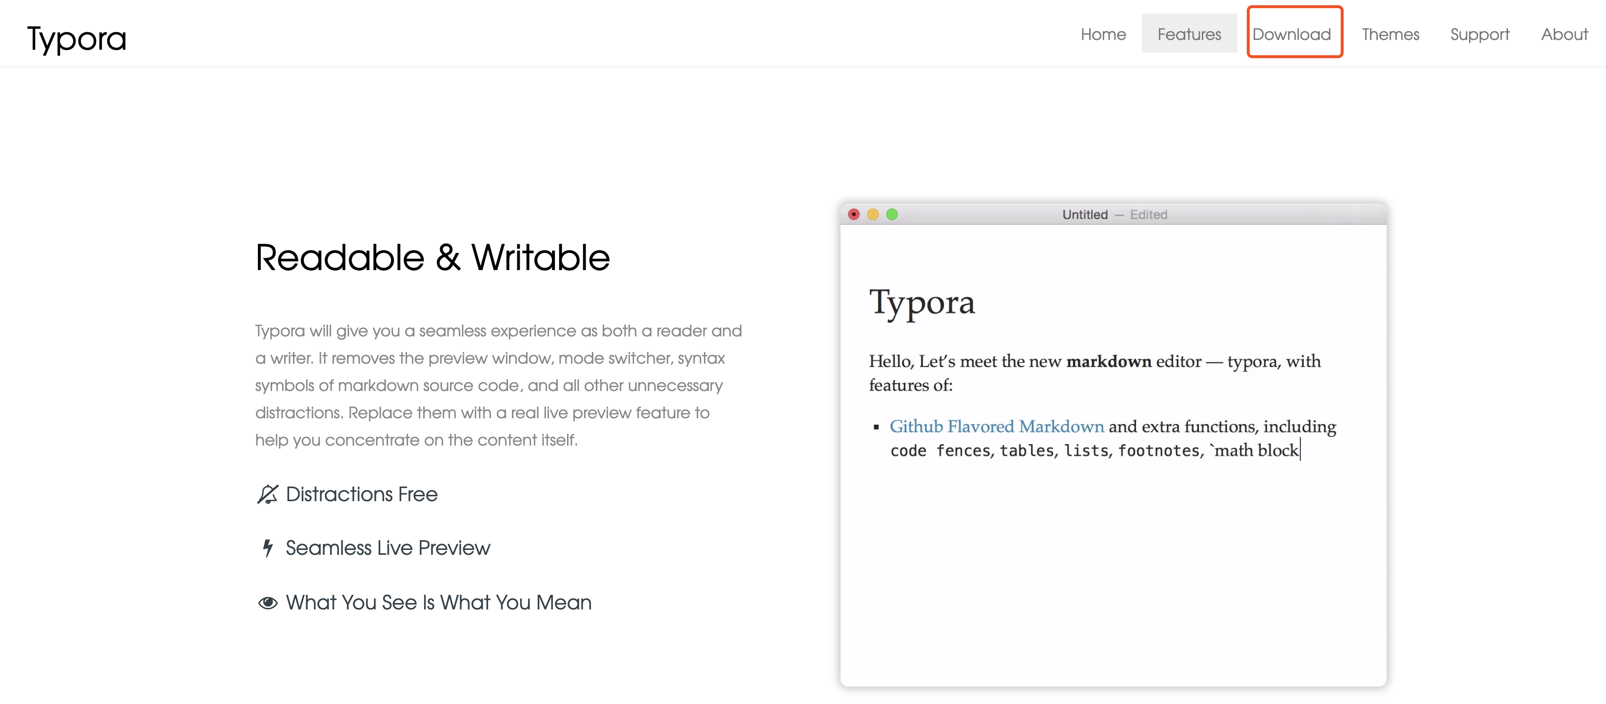Open the Themes nav link
The height and width of the screenshot is (704, 1606).
point(1390,34)
